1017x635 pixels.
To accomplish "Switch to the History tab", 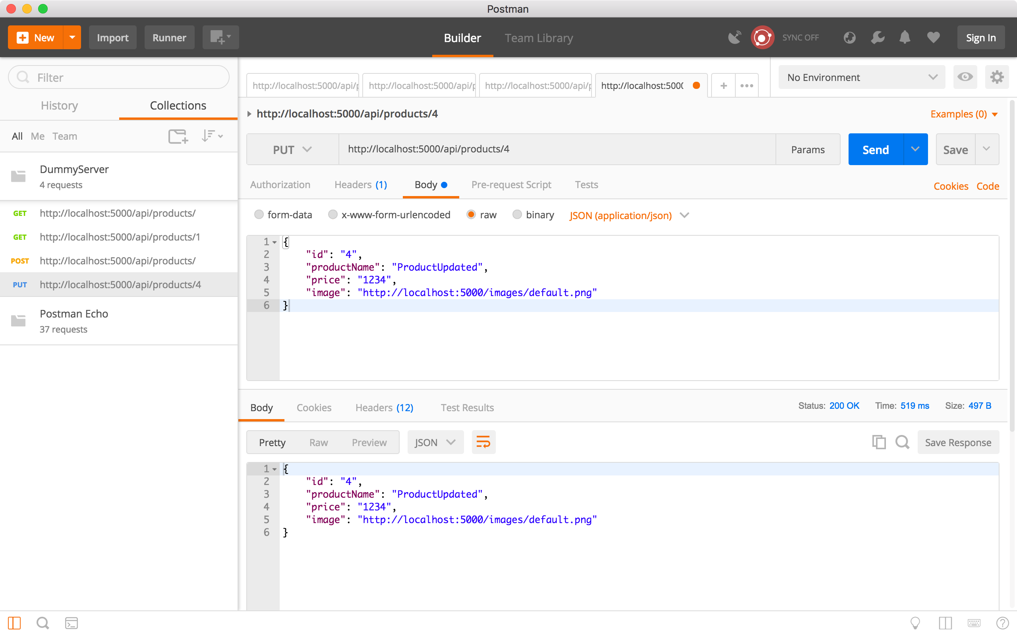I will tap(59, 106).
